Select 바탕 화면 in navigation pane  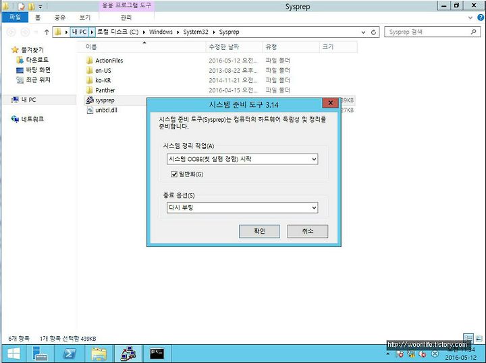[x=38, y=70]
